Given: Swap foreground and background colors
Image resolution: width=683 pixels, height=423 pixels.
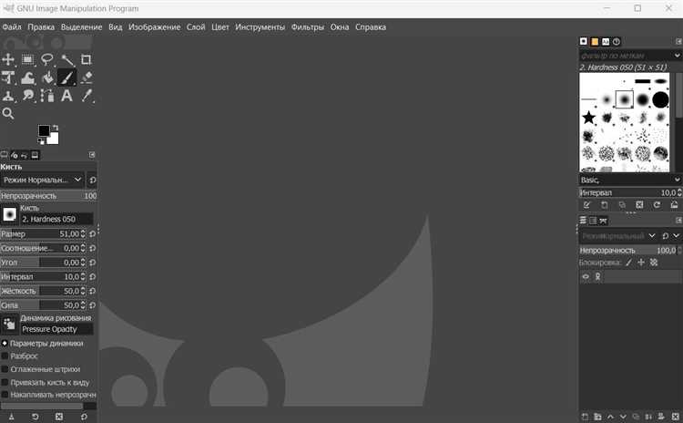Looking at the screenshot, I should 56,128.
